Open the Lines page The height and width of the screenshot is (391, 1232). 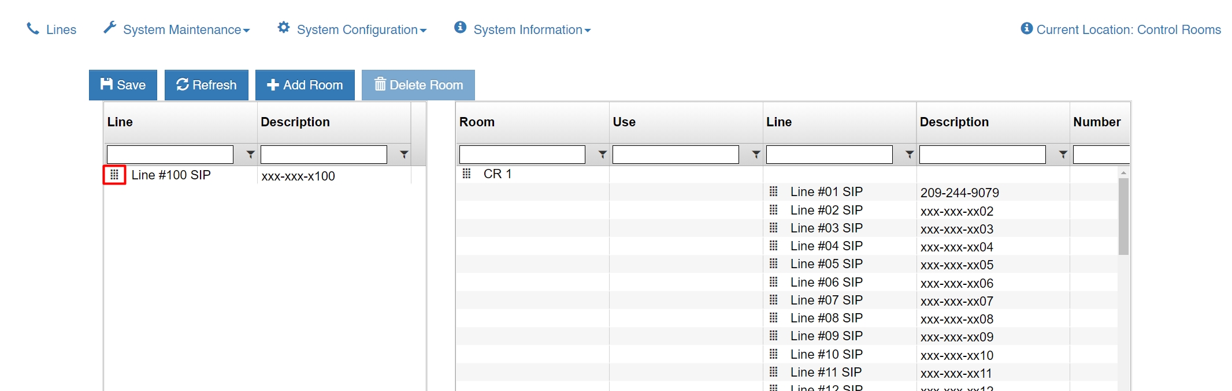pyautogui.click(x=51, y=29)
